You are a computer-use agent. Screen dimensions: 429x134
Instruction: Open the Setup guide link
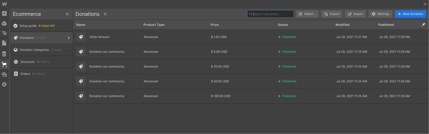click(28, 26)
